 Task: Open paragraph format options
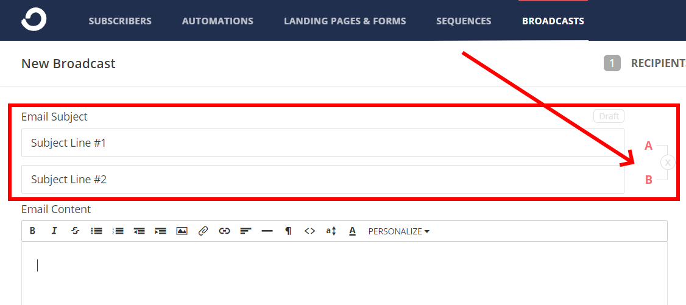288,231
